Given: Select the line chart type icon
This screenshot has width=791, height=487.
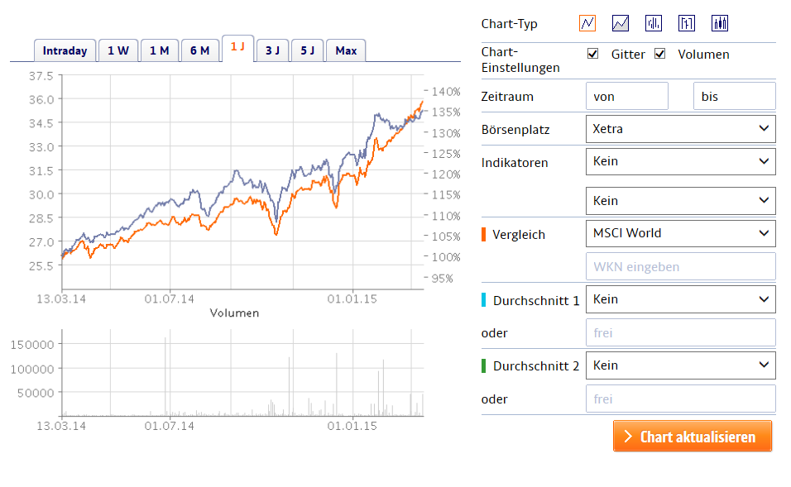Looking at the screenshot, I should pos(587,23).
